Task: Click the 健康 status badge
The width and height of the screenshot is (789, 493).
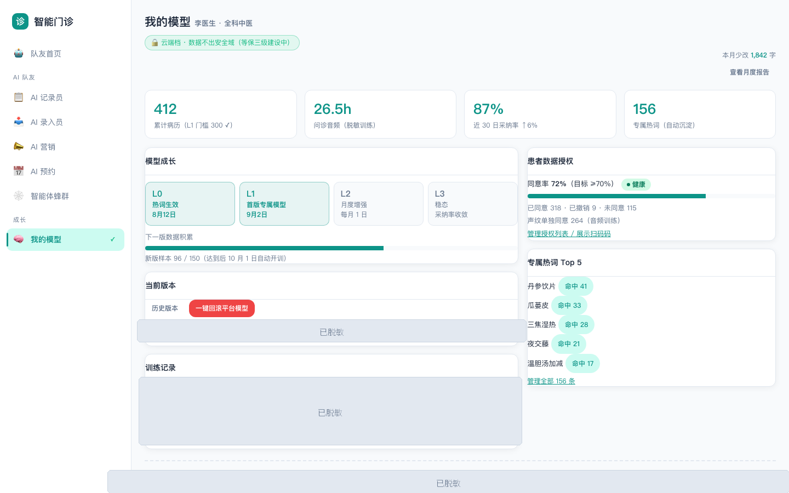Action: (x=636, y=185)
